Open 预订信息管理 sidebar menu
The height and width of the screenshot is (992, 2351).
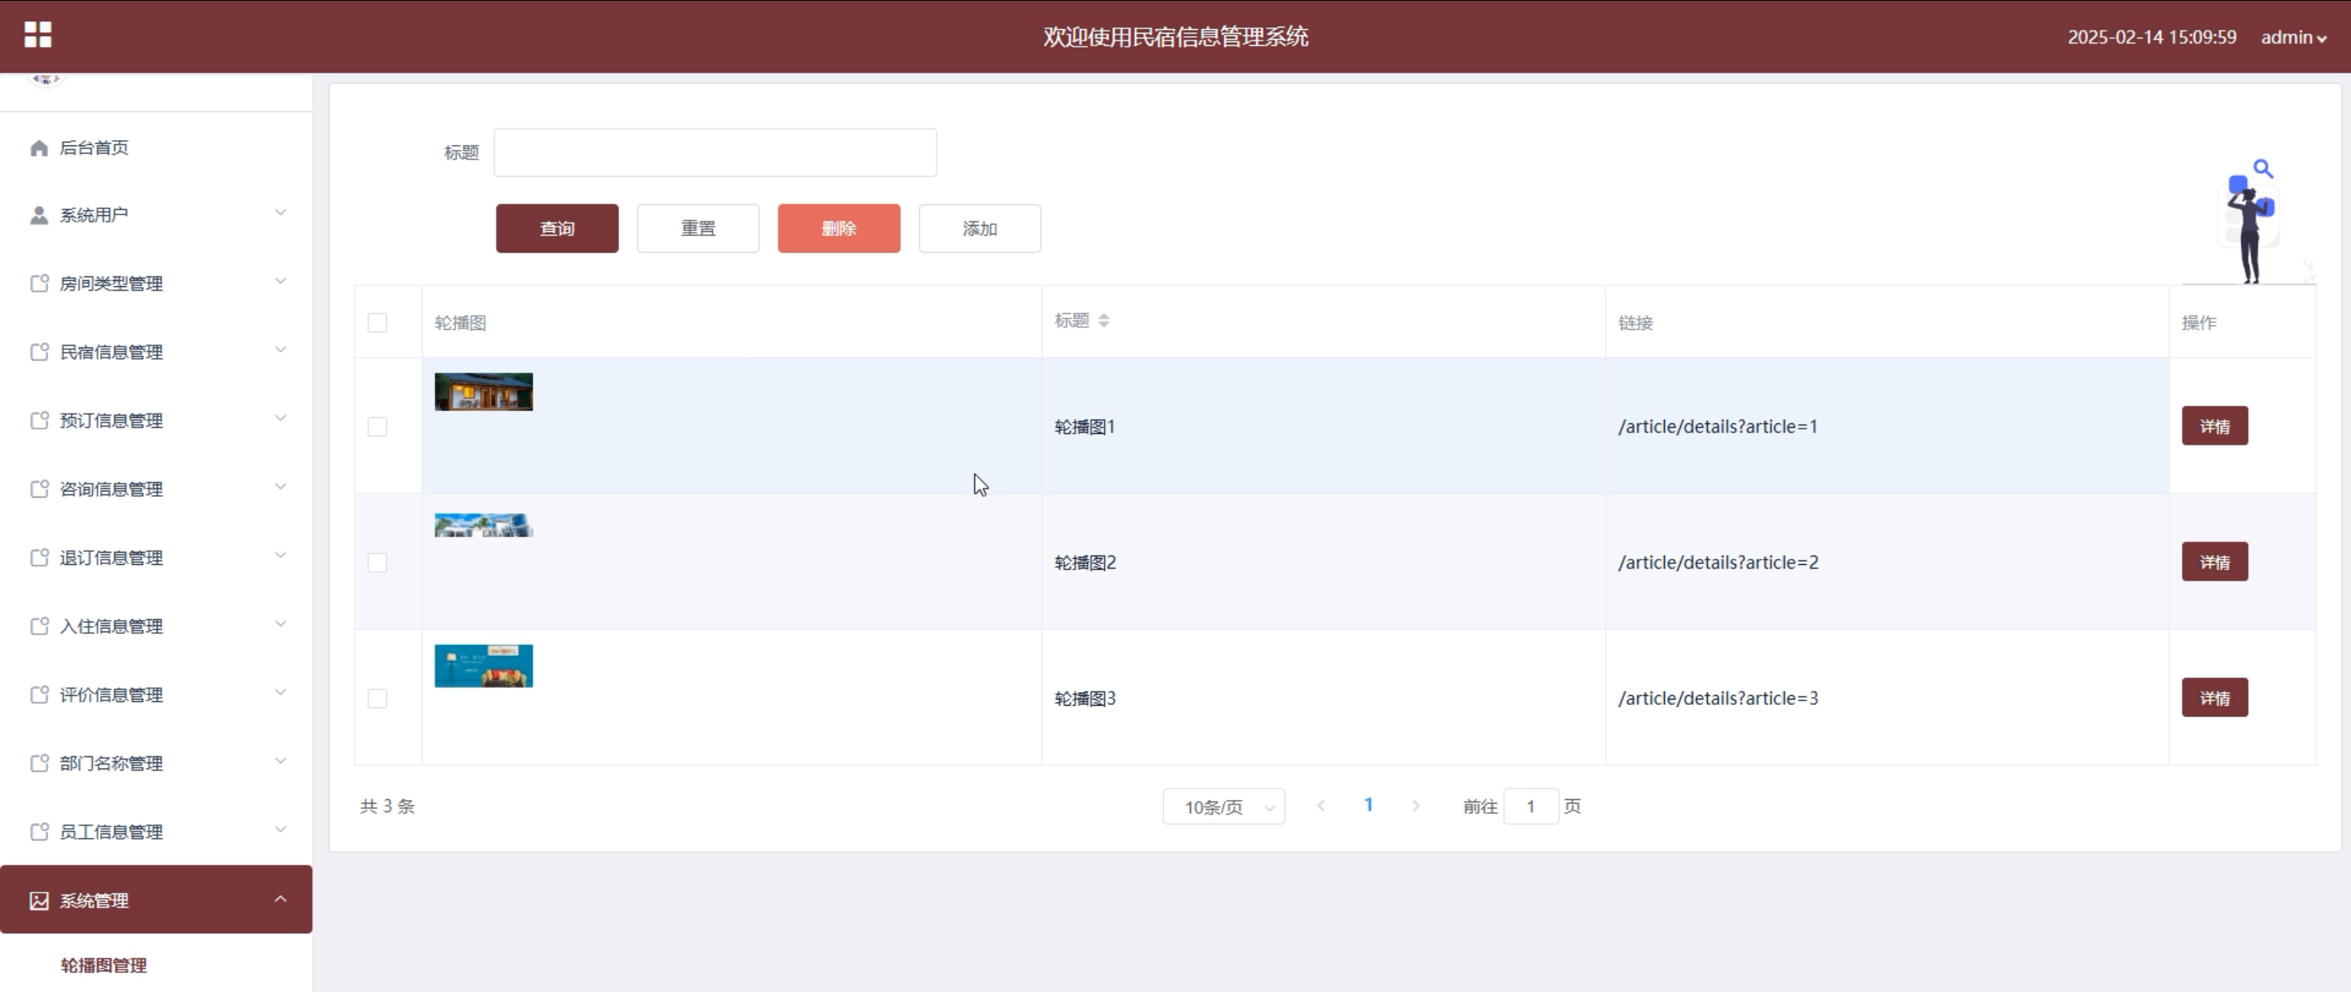click(x=111, y=421)
